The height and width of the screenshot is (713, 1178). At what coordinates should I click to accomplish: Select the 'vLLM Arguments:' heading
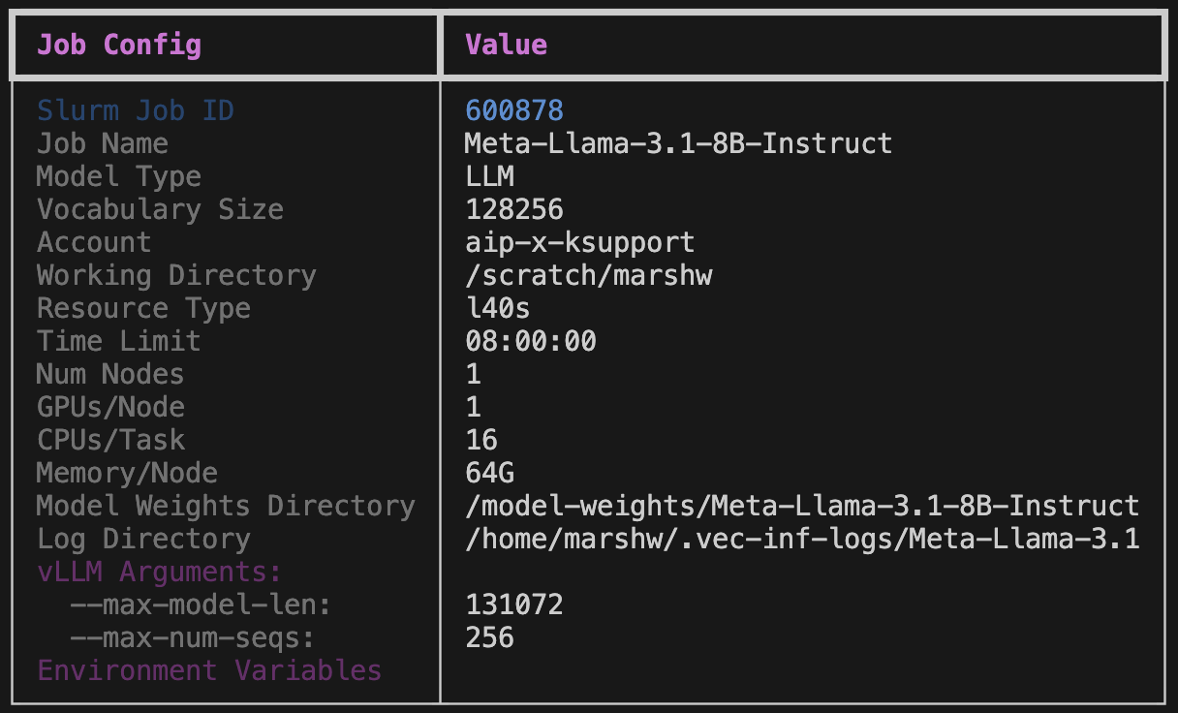coord(160,572)
